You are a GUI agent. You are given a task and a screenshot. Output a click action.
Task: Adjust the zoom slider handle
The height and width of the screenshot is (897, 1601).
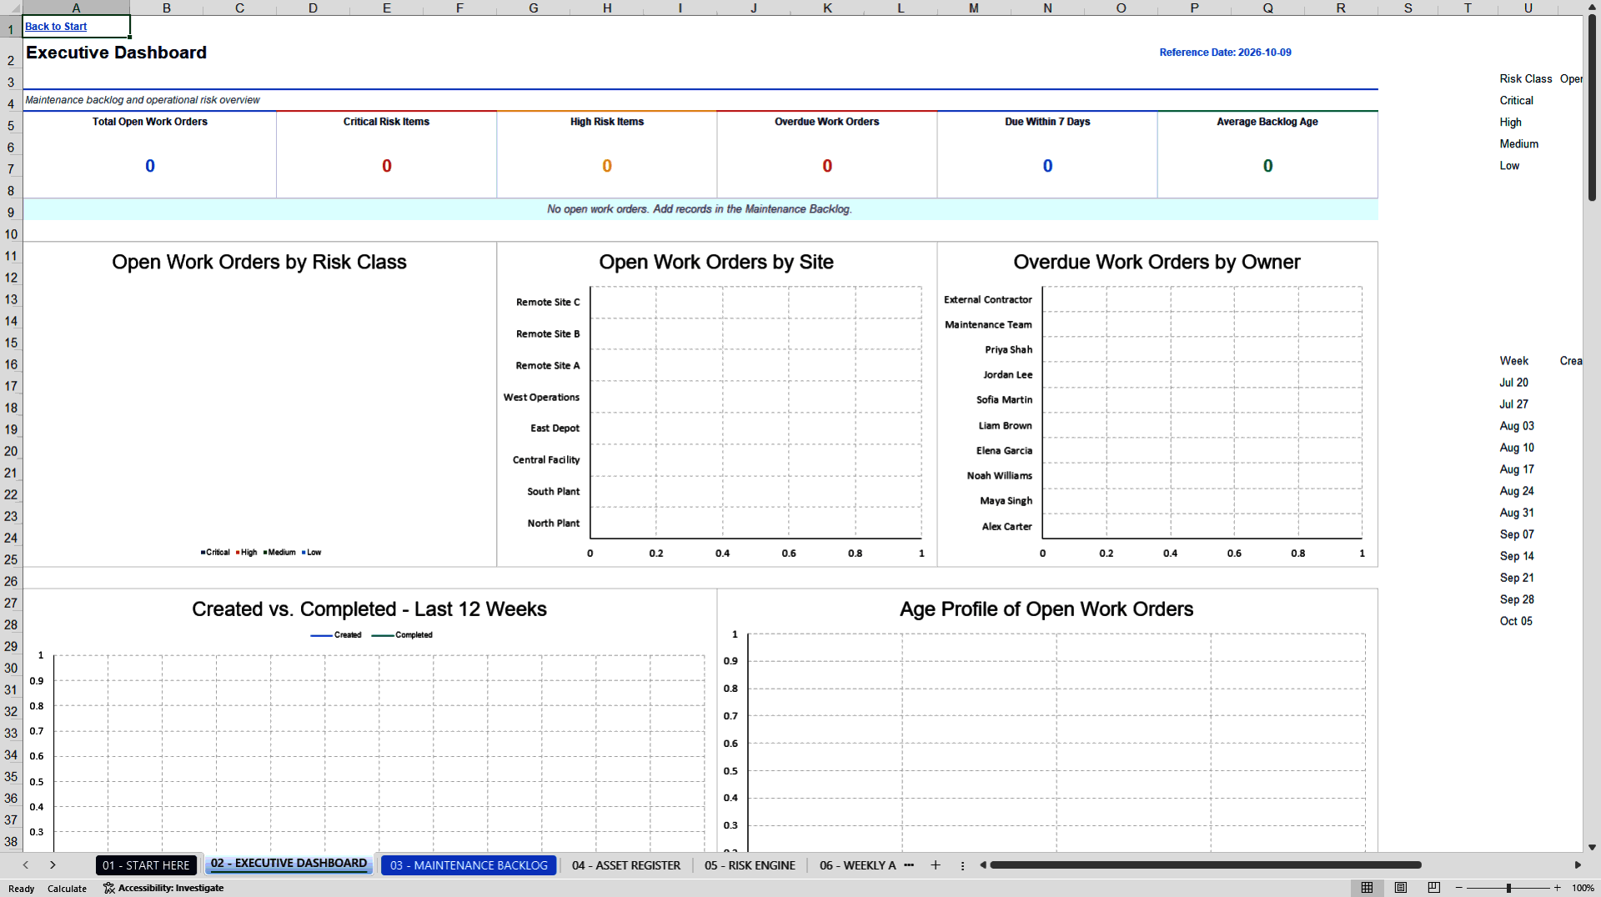point(1508,888)
